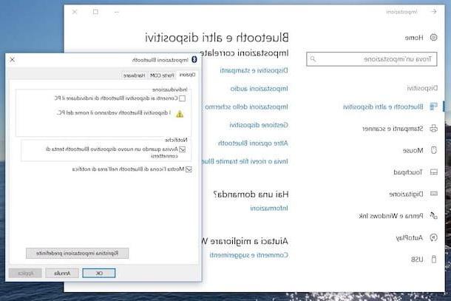Open Impostazioni dello schermo link

click(x=246, y=106)
